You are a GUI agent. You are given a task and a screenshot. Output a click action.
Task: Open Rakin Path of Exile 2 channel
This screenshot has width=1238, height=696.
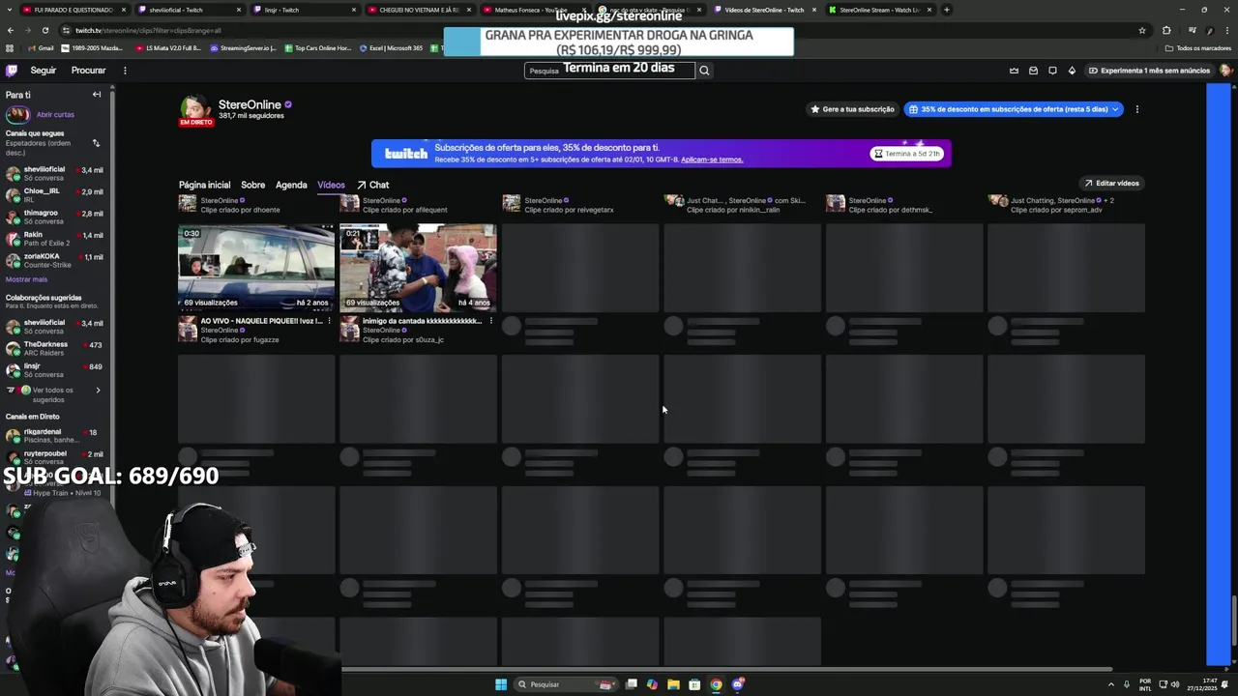pos(54,239)
